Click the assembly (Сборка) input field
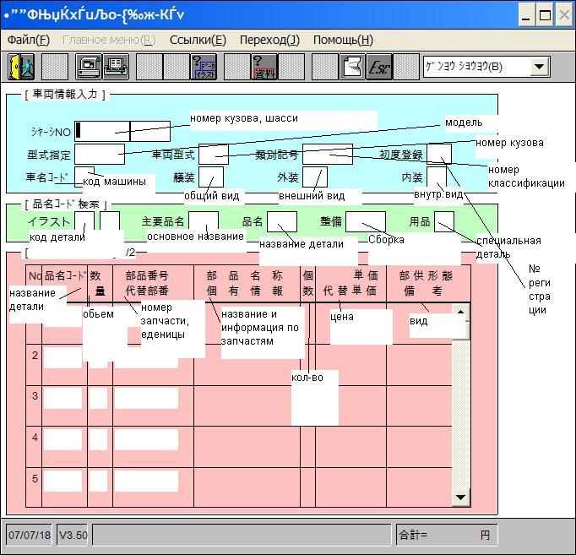The width and height of the screenshot is (576, 555). tap(365, 221)
